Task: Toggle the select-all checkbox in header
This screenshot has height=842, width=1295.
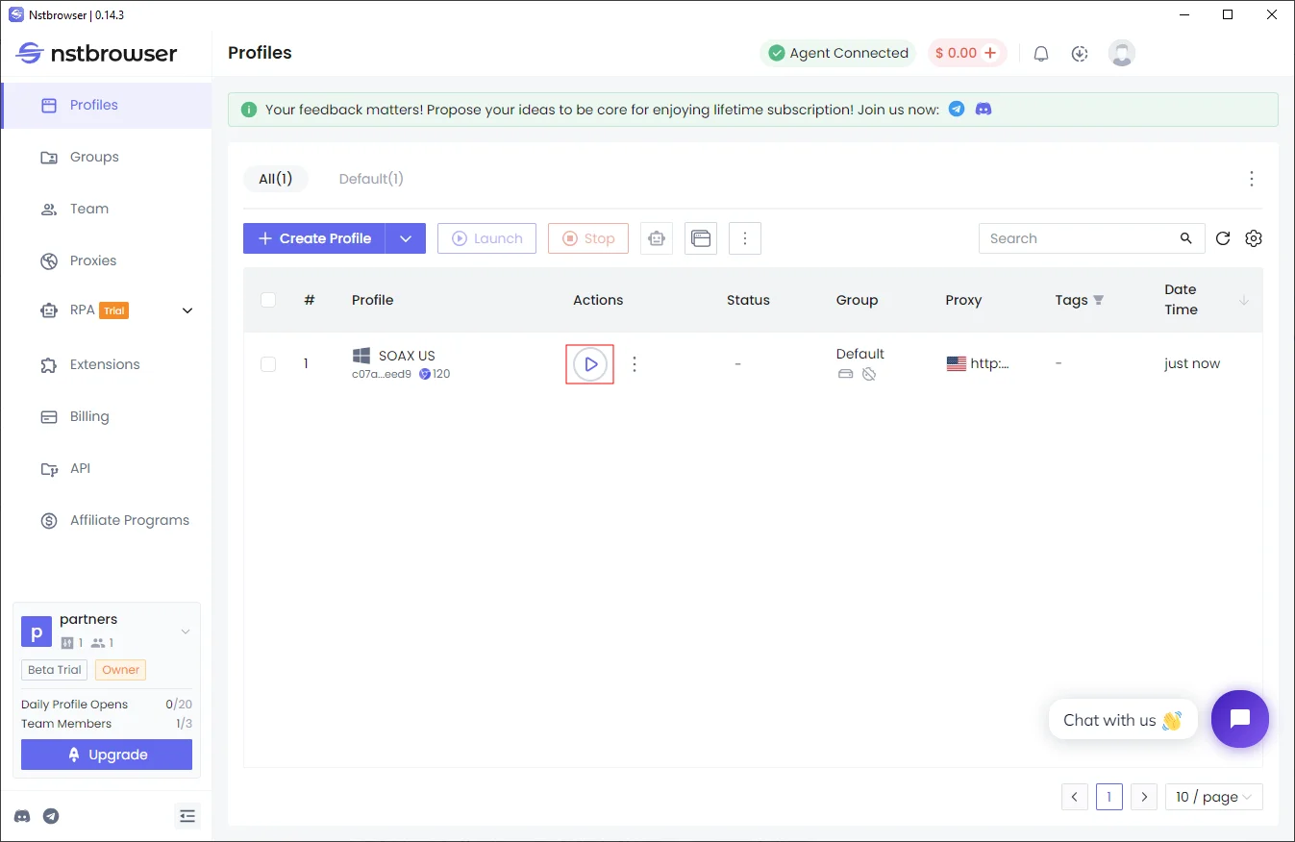Action: click(x=268, y=300)
